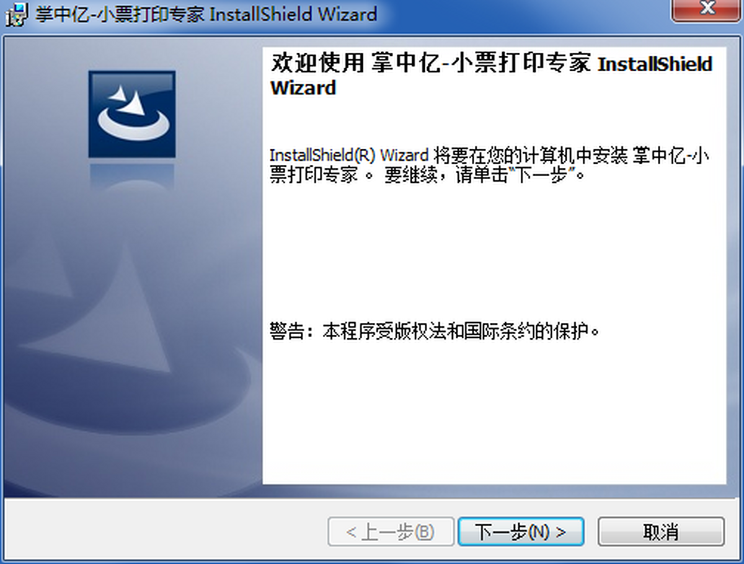Click empty white area below the warning
Viewport: 744px width, 564px height.
tap(494, 412)
